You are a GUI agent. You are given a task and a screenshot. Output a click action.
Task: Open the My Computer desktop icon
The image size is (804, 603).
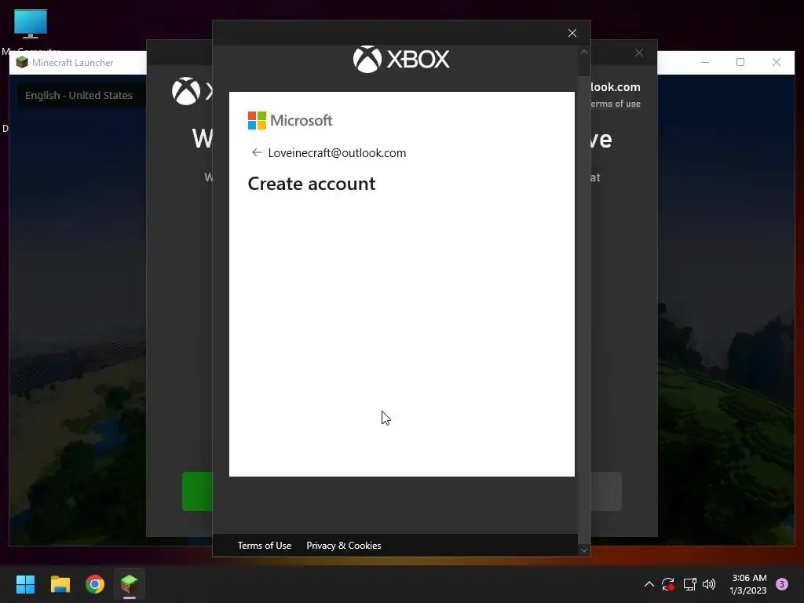31,31
